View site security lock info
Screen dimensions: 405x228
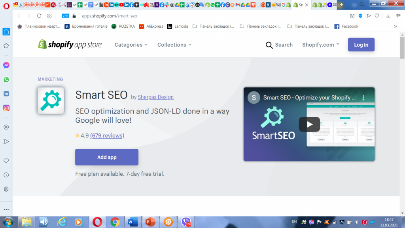pyautogui.click(x=74, y=16)
